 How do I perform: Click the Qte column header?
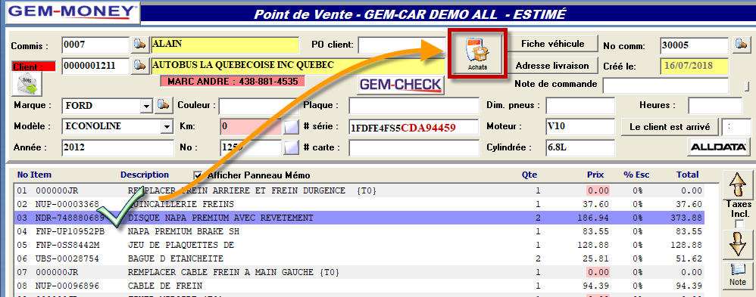tap(529, 175)
